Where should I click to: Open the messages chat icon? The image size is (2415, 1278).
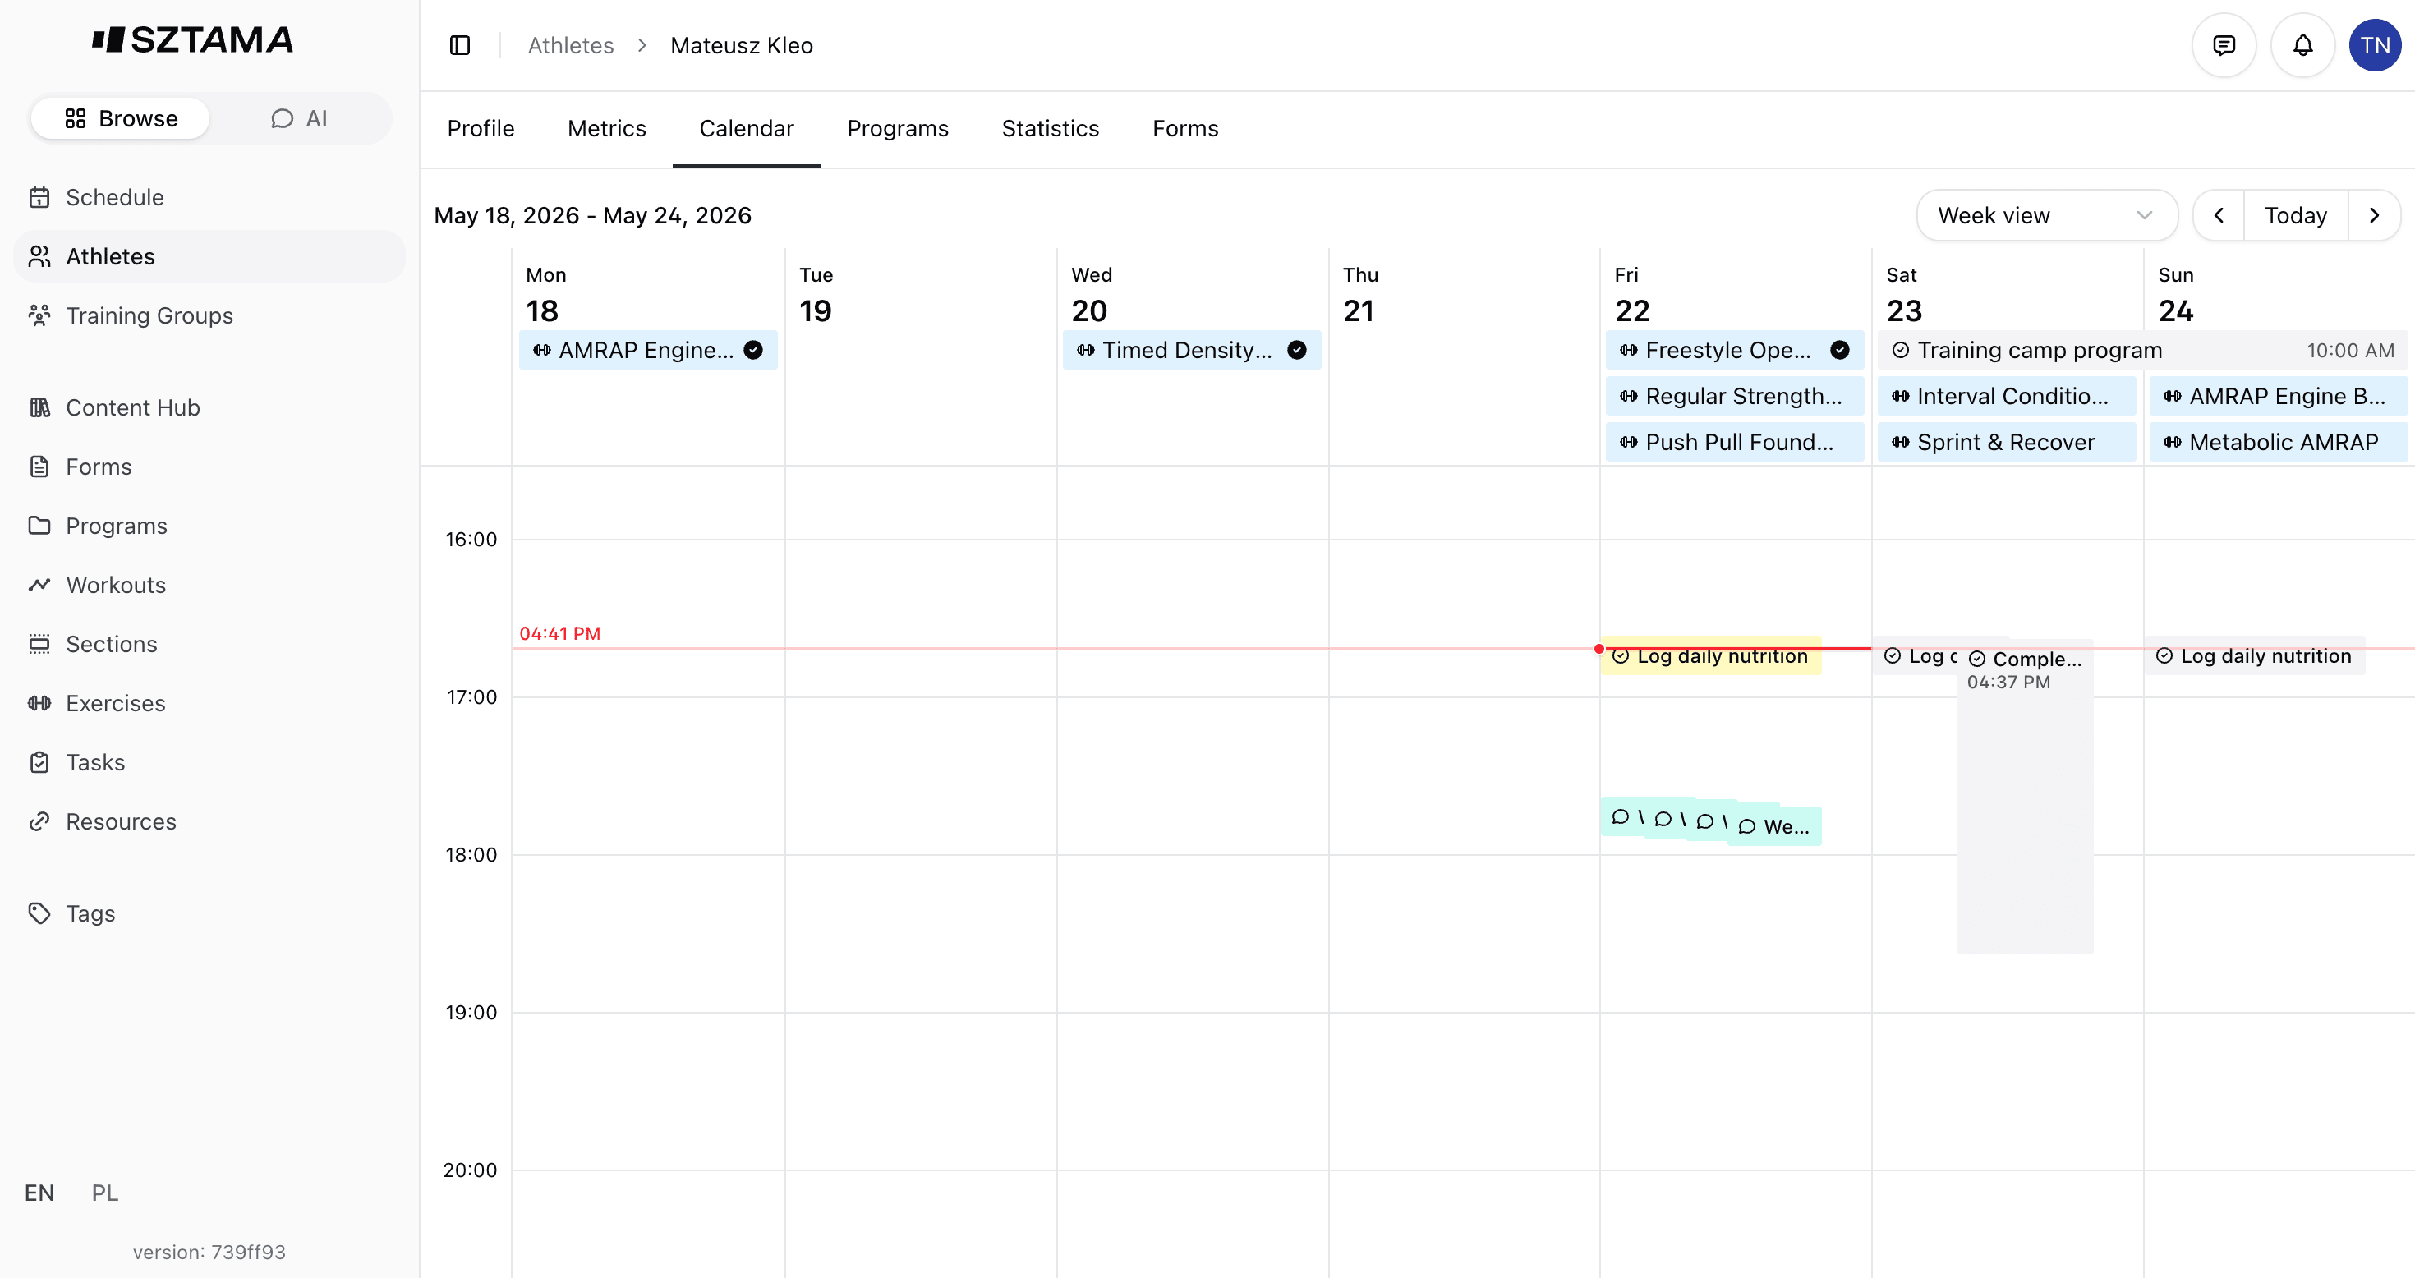(x=2224, y=45)
